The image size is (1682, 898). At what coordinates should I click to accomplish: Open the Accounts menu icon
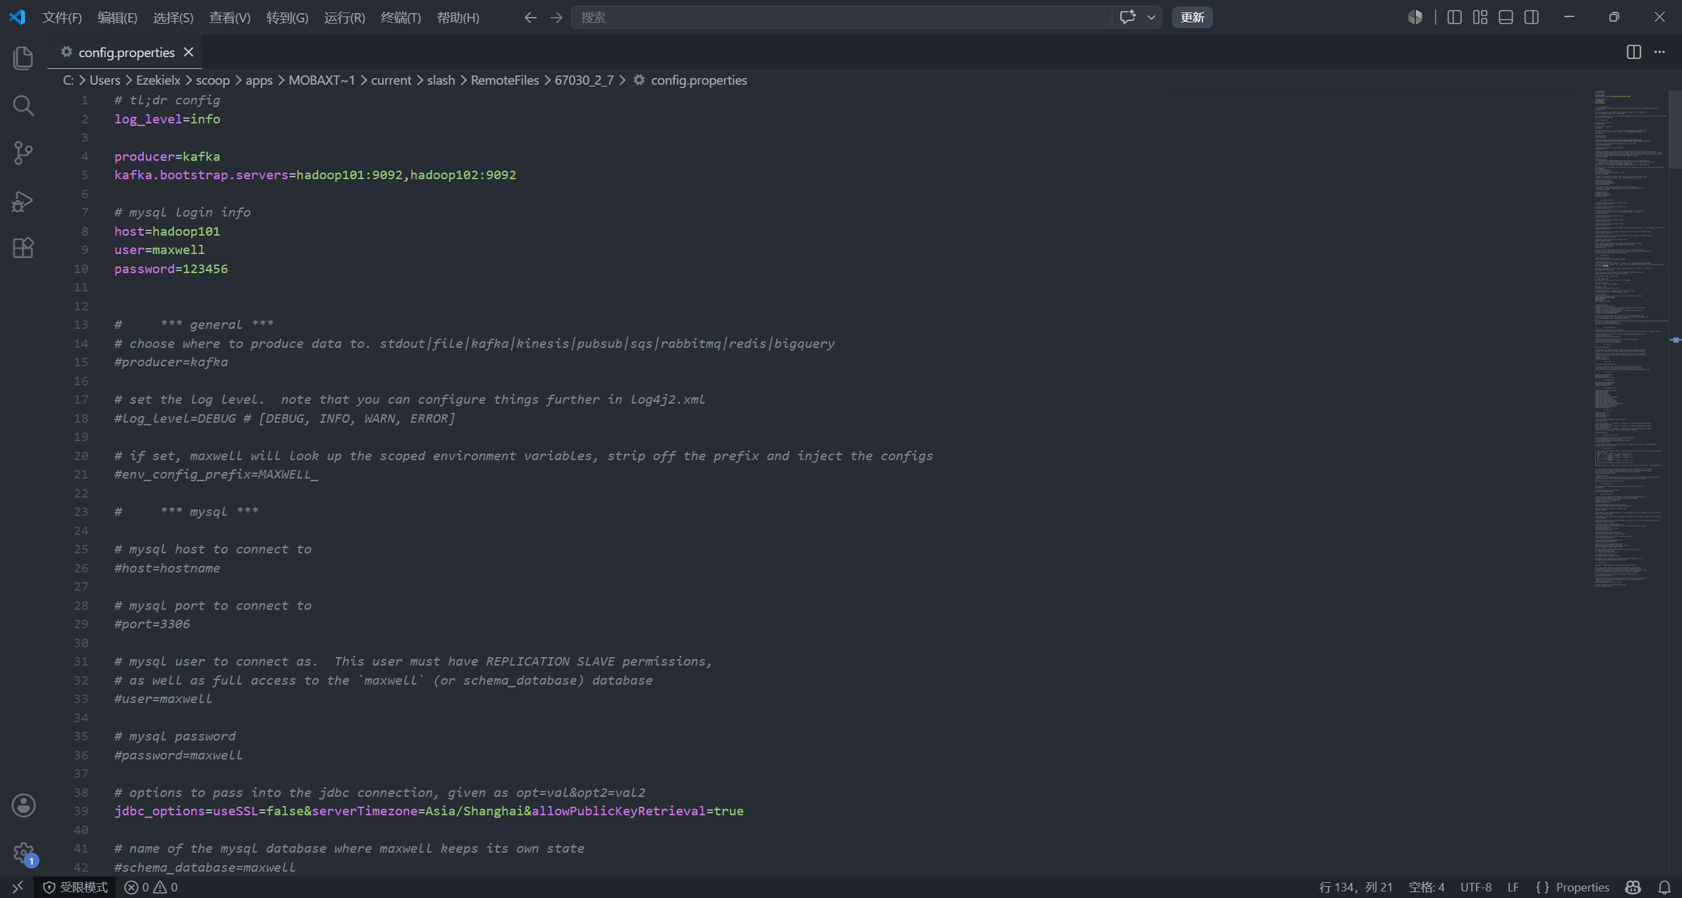pos(24,805)
